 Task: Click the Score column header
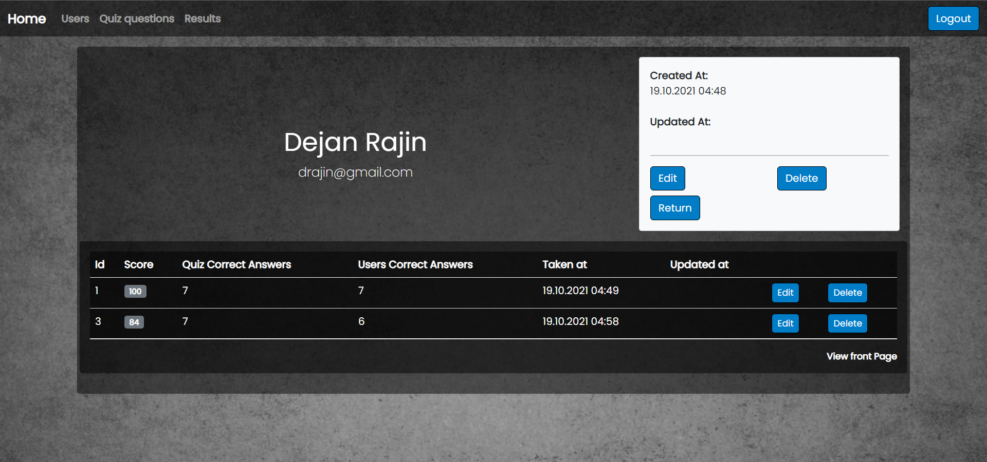click(x=138, y=264)
